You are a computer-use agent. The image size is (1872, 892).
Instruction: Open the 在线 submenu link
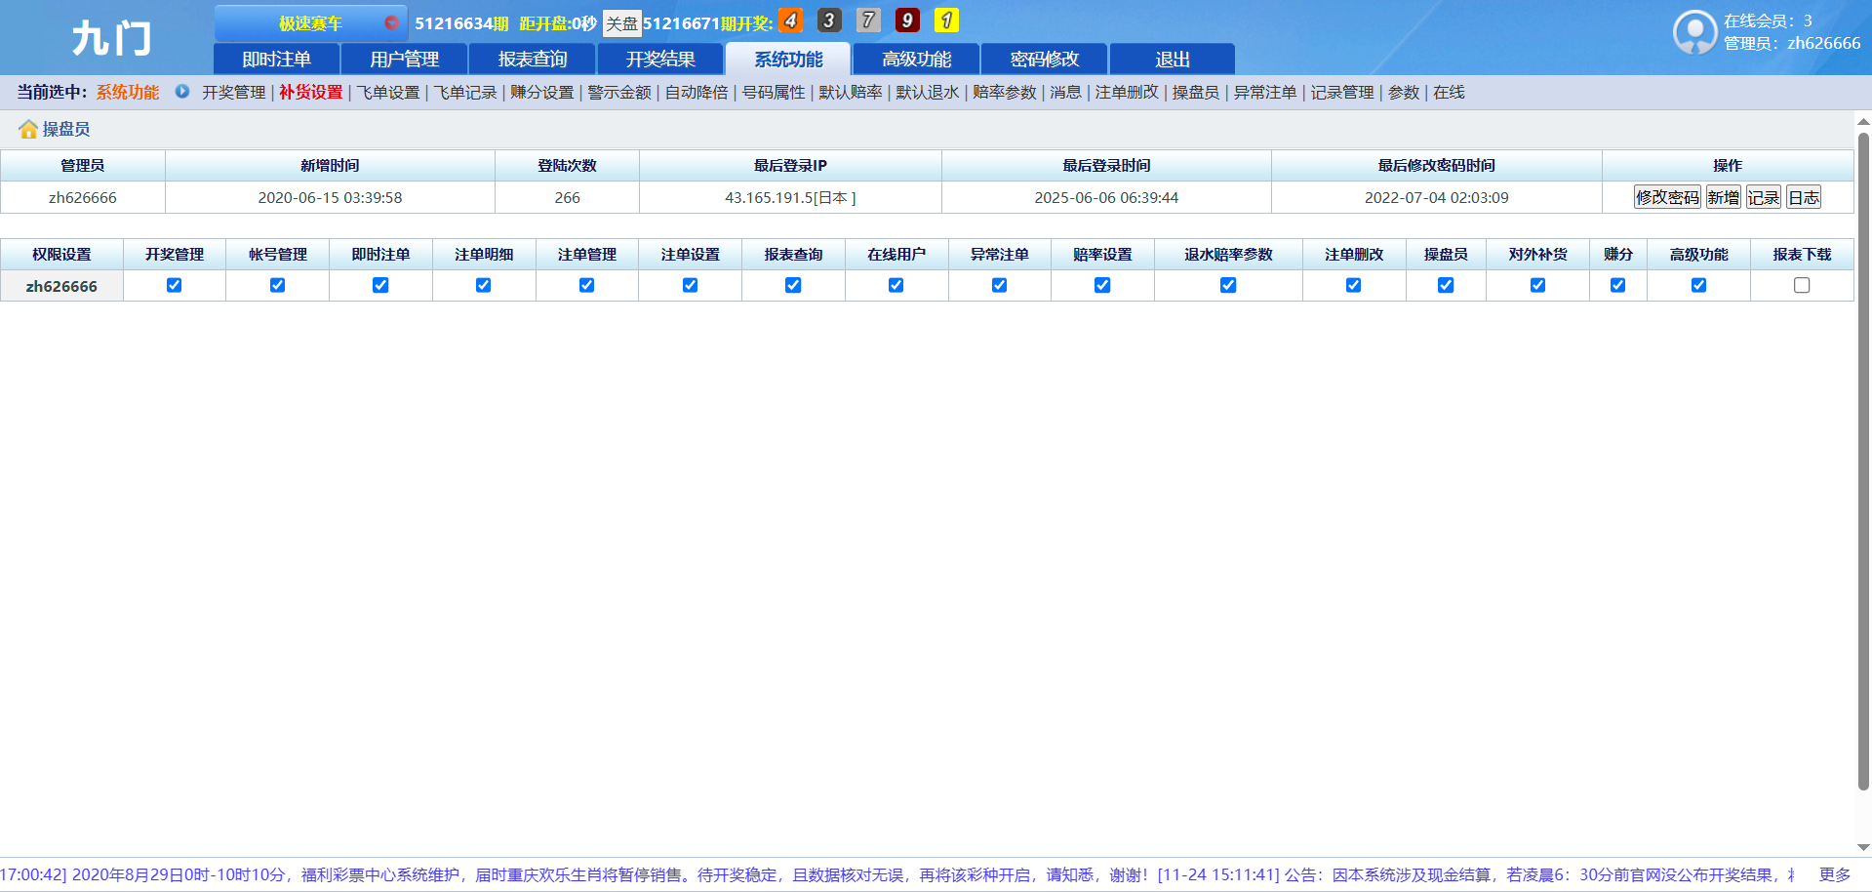(x=1449, y=92)
